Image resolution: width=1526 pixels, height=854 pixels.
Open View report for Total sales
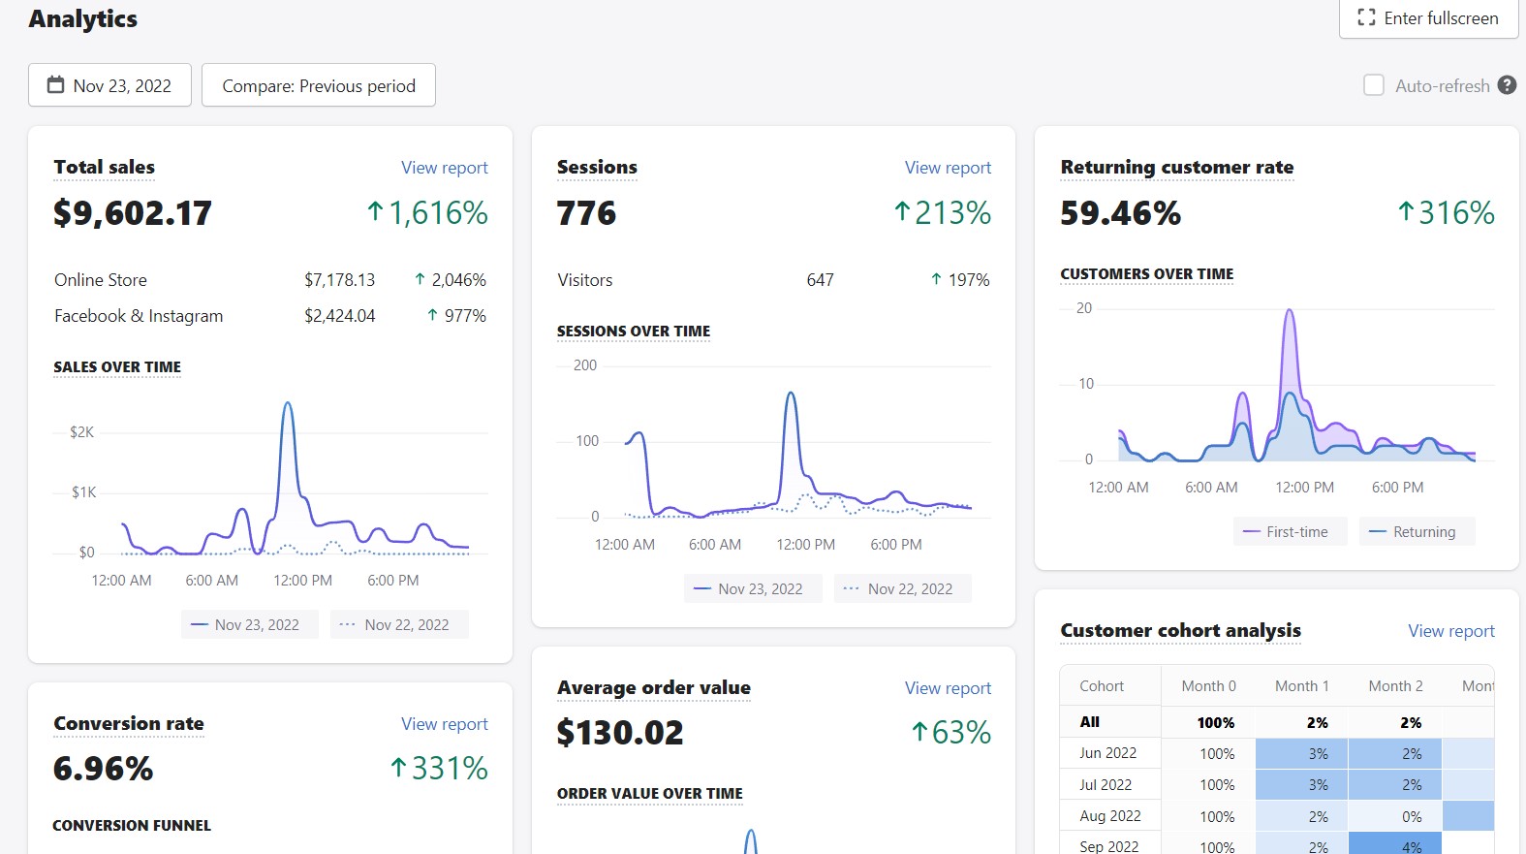(x=445, y=168)
